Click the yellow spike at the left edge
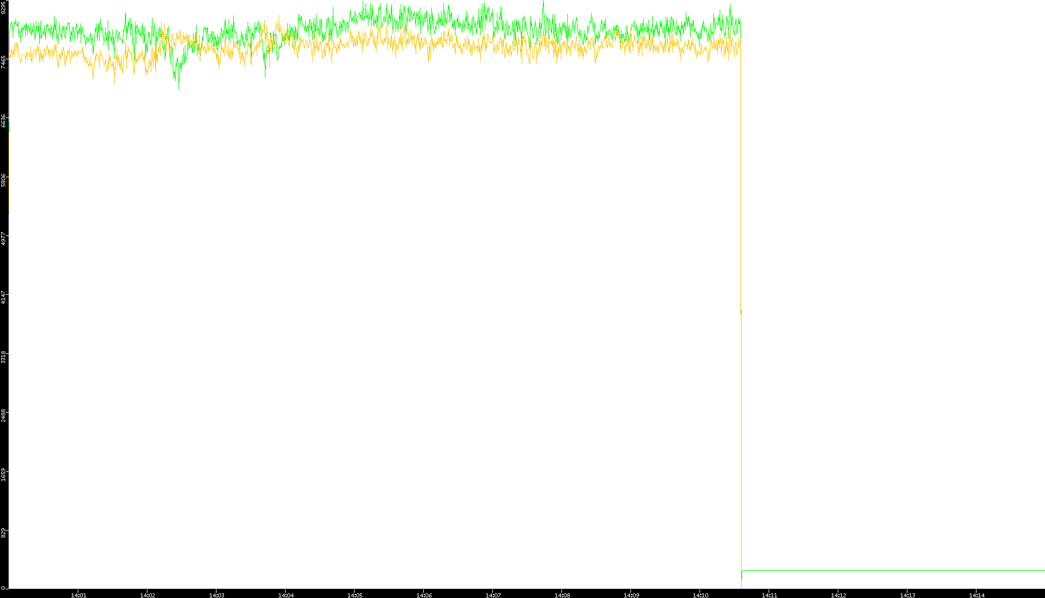This screenshot has width=1045, height=598. click(10, 115)
